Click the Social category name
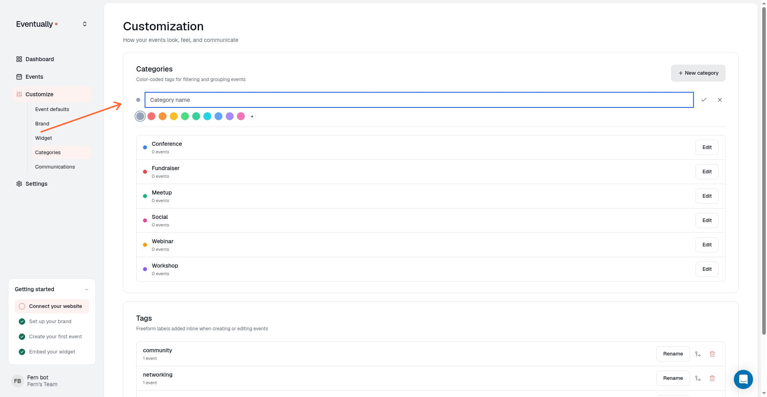Screen dimensions: 767x397 pos(160,217)
